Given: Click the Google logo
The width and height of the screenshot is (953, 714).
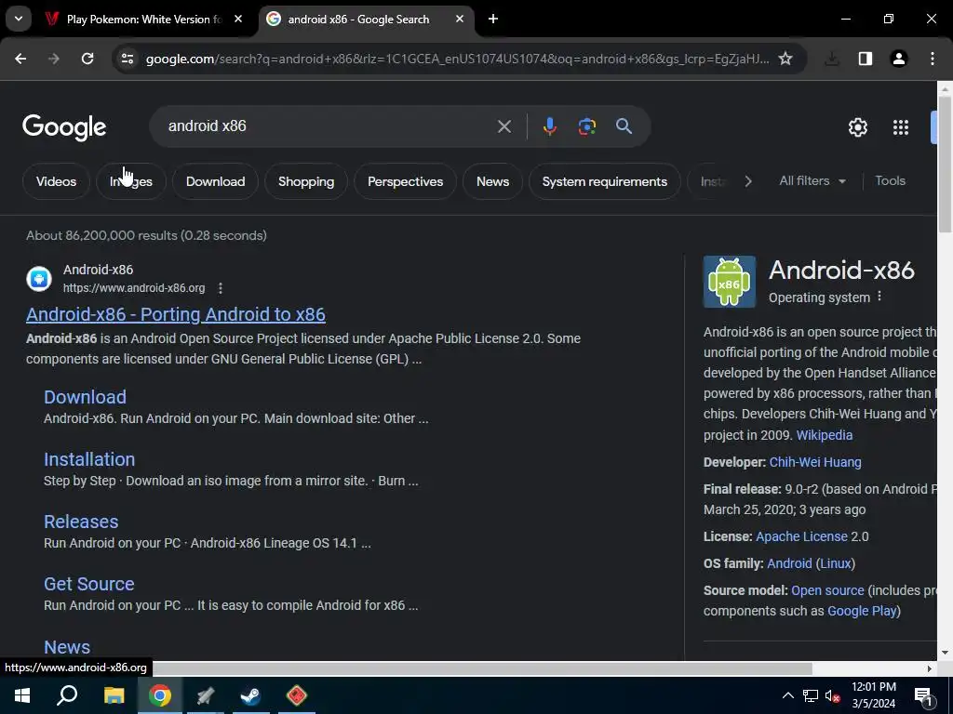Looking at the screenshot, I should click(64, 126).
